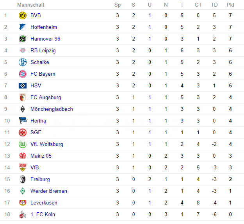Click the 1. FC Köln crest

tap(23, 214)
